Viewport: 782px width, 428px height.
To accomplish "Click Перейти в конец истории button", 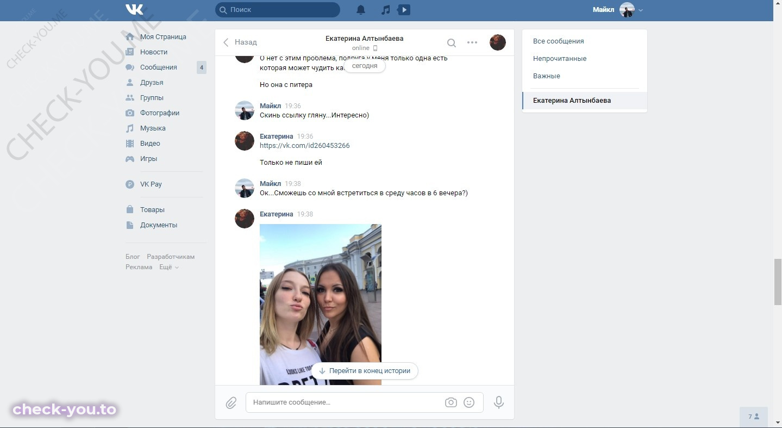I will click(365, 371).
